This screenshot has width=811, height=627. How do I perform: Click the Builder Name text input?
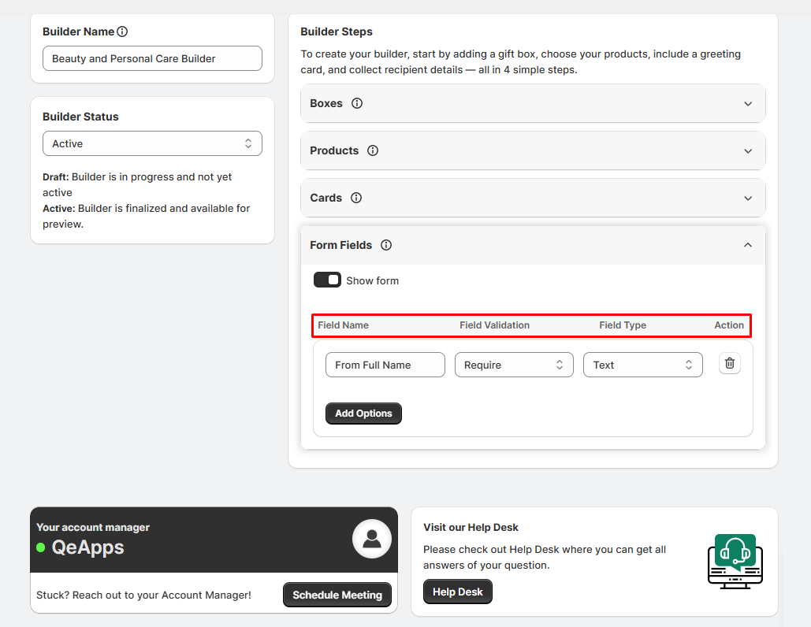(152, 58)
